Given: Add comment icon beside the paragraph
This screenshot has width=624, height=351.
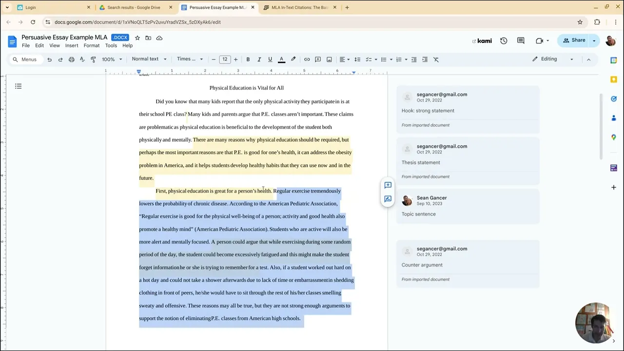Looking at the screenshot, I should coord(388,185).
